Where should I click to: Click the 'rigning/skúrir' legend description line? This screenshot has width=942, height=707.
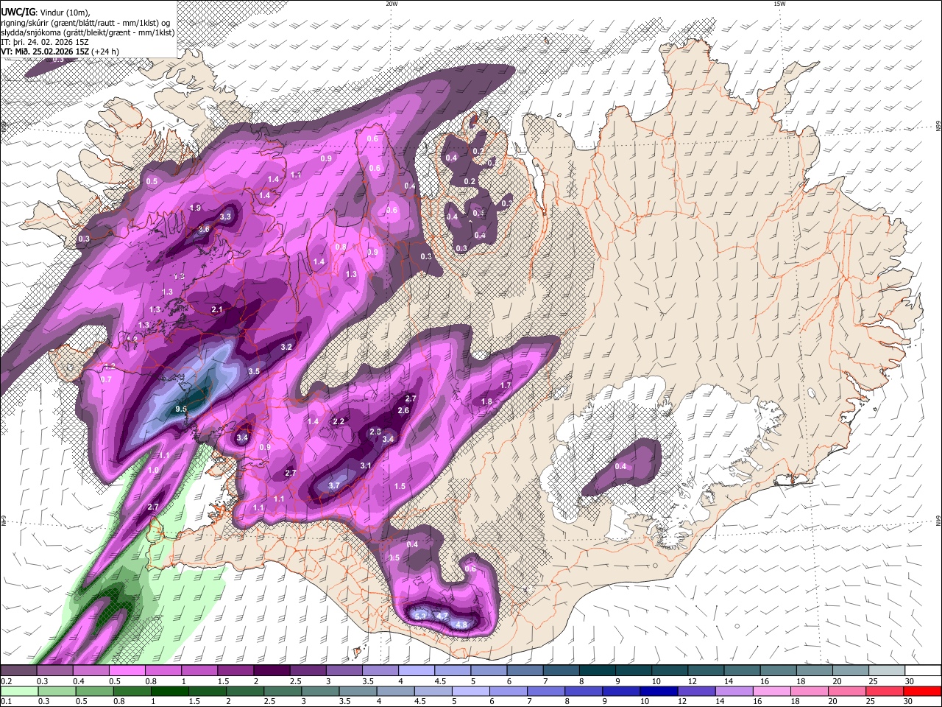pyautogui.click(x=85, y=24)
